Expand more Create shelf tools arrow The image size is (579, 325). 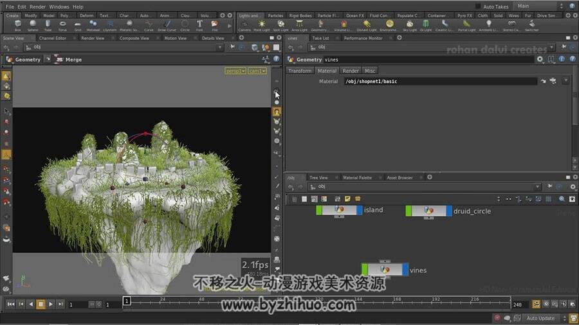[x=230, y=26]
